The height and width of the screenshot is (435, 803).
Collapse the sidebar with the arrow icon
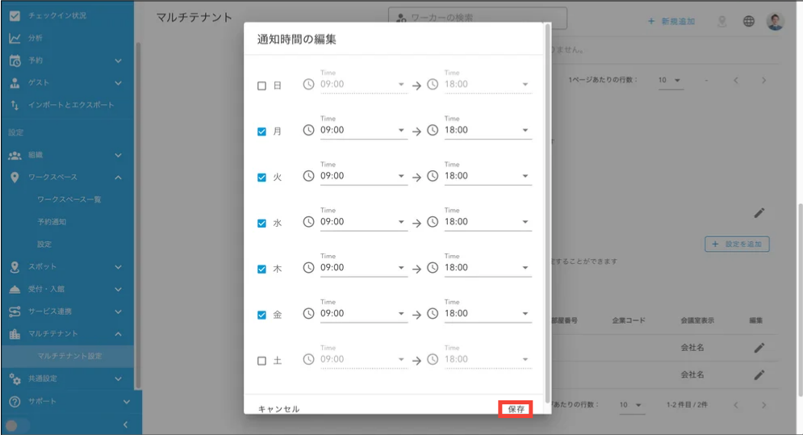coord(125,425)
